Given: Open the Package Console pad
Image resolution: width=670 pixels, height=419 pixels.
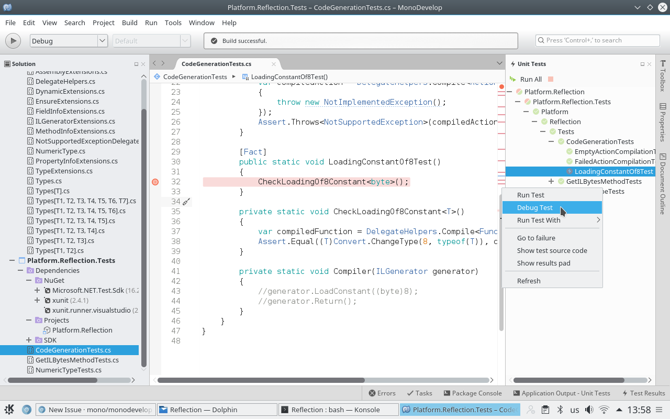Looking at the screenshot, I should 473,393.
